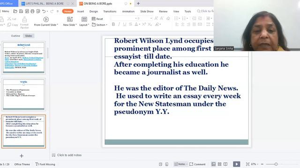Click the Undo arrow icon
The height and width of the screenshot is (168, 300).
(x=44, y=11)
